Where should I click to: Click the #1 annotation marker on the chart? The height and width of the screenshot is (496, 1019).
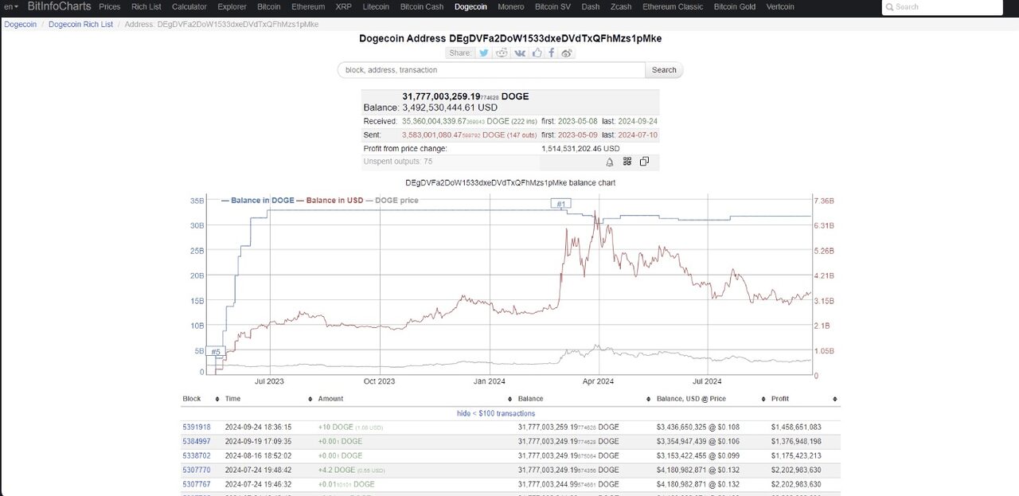(561, 205)
